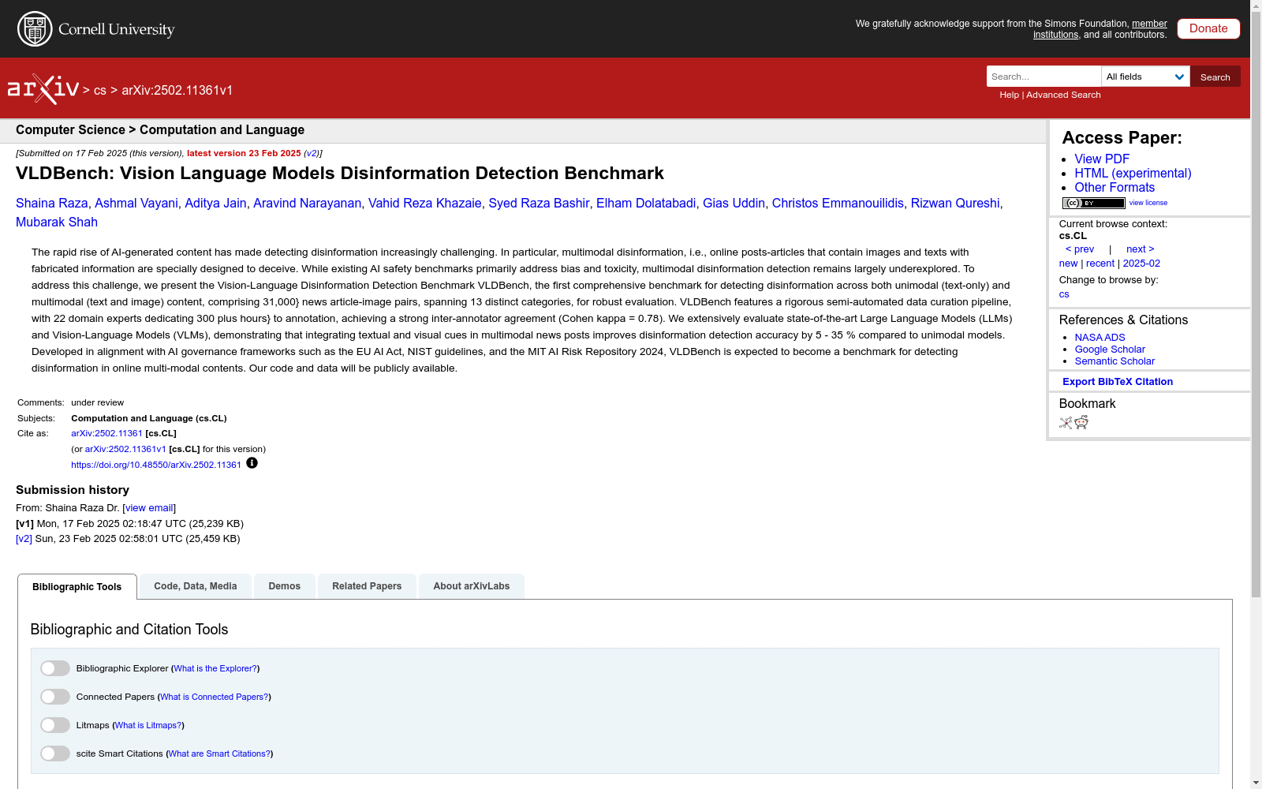
Task: Open Advanced Search link
Action: pos(1063,95)
